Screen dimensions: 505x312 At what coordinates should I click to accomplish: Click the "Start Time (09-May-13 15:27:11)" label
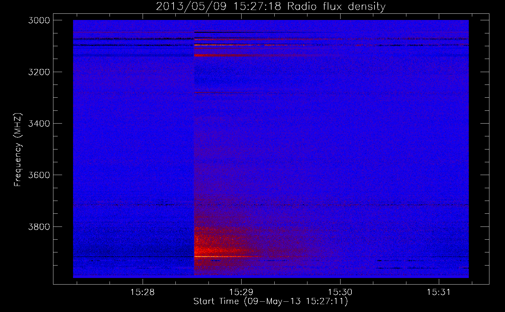(x=271, y=301)
